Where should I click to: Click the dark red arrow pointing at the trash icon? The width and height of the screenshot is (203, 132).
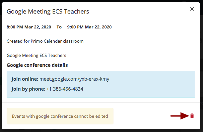tap(180, 116)
